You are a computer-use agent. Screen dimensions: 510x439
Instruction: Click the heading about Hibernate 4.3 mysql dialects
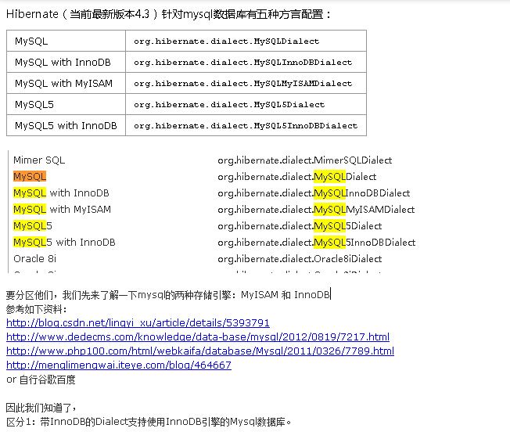(x=168, y=14)
